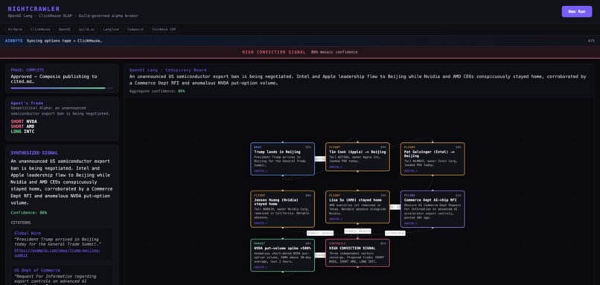Select the 'Commerce Dept AI-chip RFI' node
The width and height of the screenshot is (600, 285).
(x=433, y=209)
